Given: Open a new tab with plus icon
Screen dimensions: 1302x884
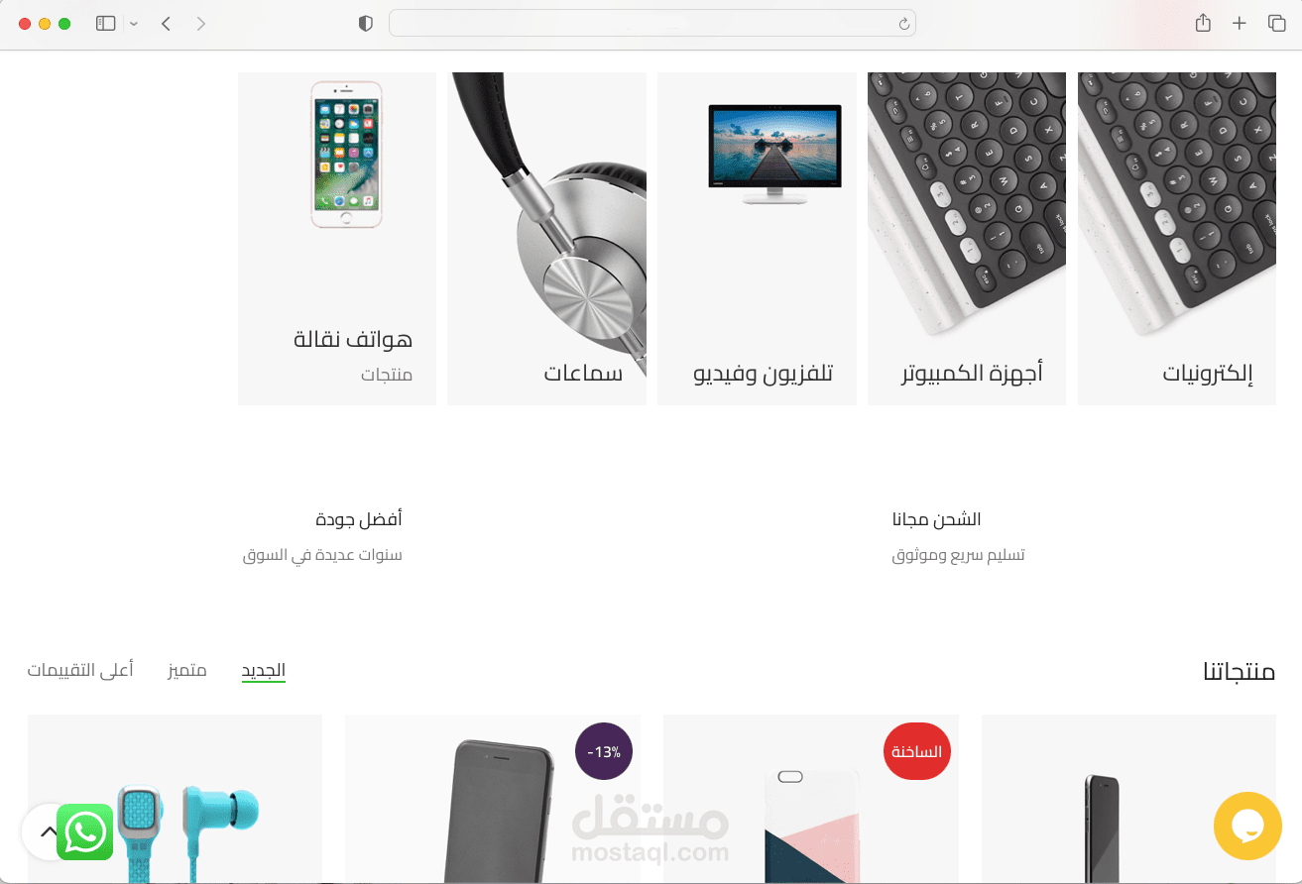Looking at the screenshot, I should [1240, 24].
